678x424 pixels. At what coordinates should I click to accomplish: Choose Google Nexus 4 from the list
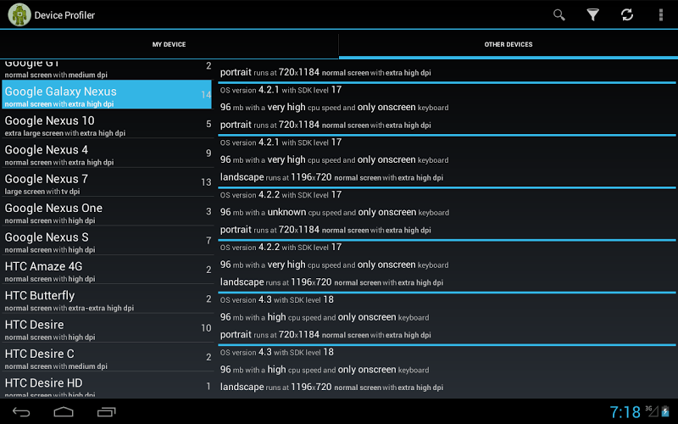(x=106, y=154)
